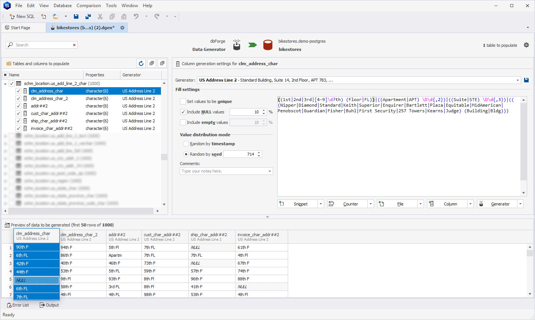The height and width of the screenshot is (320, 535).
Task: Click the Column insert button
Action: tap(447, 204)
